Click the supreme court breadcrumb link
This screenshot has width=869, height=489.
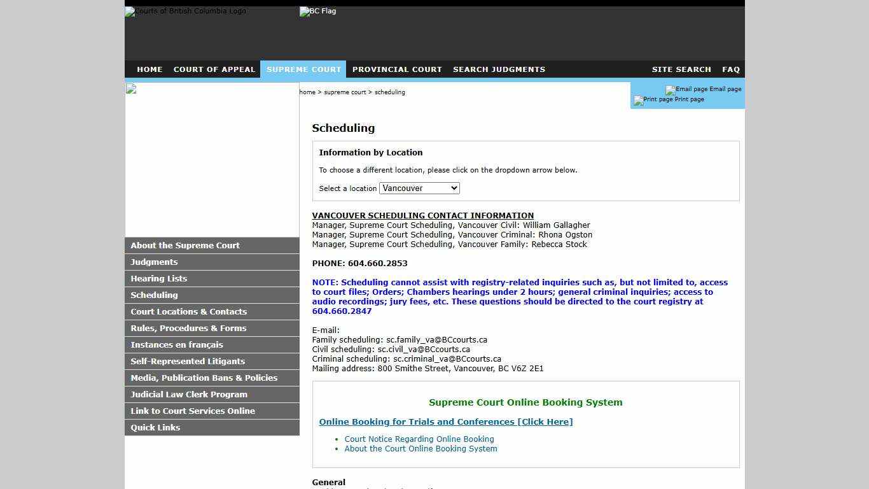(345, 92)
